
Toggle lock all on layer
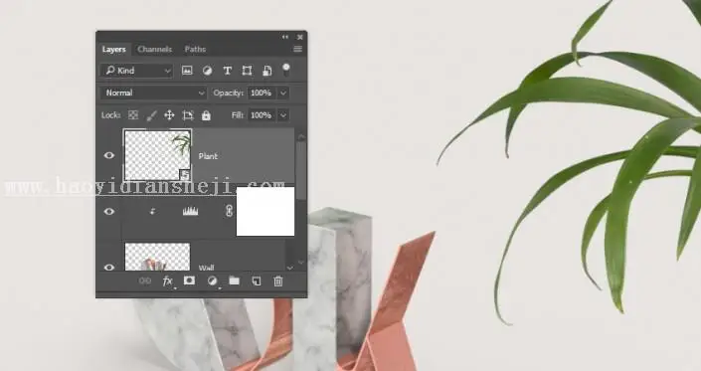pyautogui.click(x=206, y=115)
